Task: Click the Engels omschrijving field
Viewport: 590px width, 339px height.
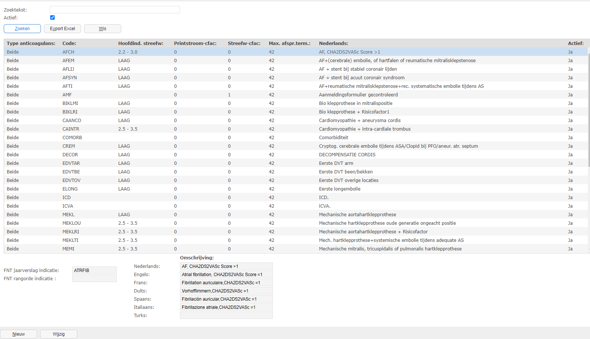Action: point(226,275)
